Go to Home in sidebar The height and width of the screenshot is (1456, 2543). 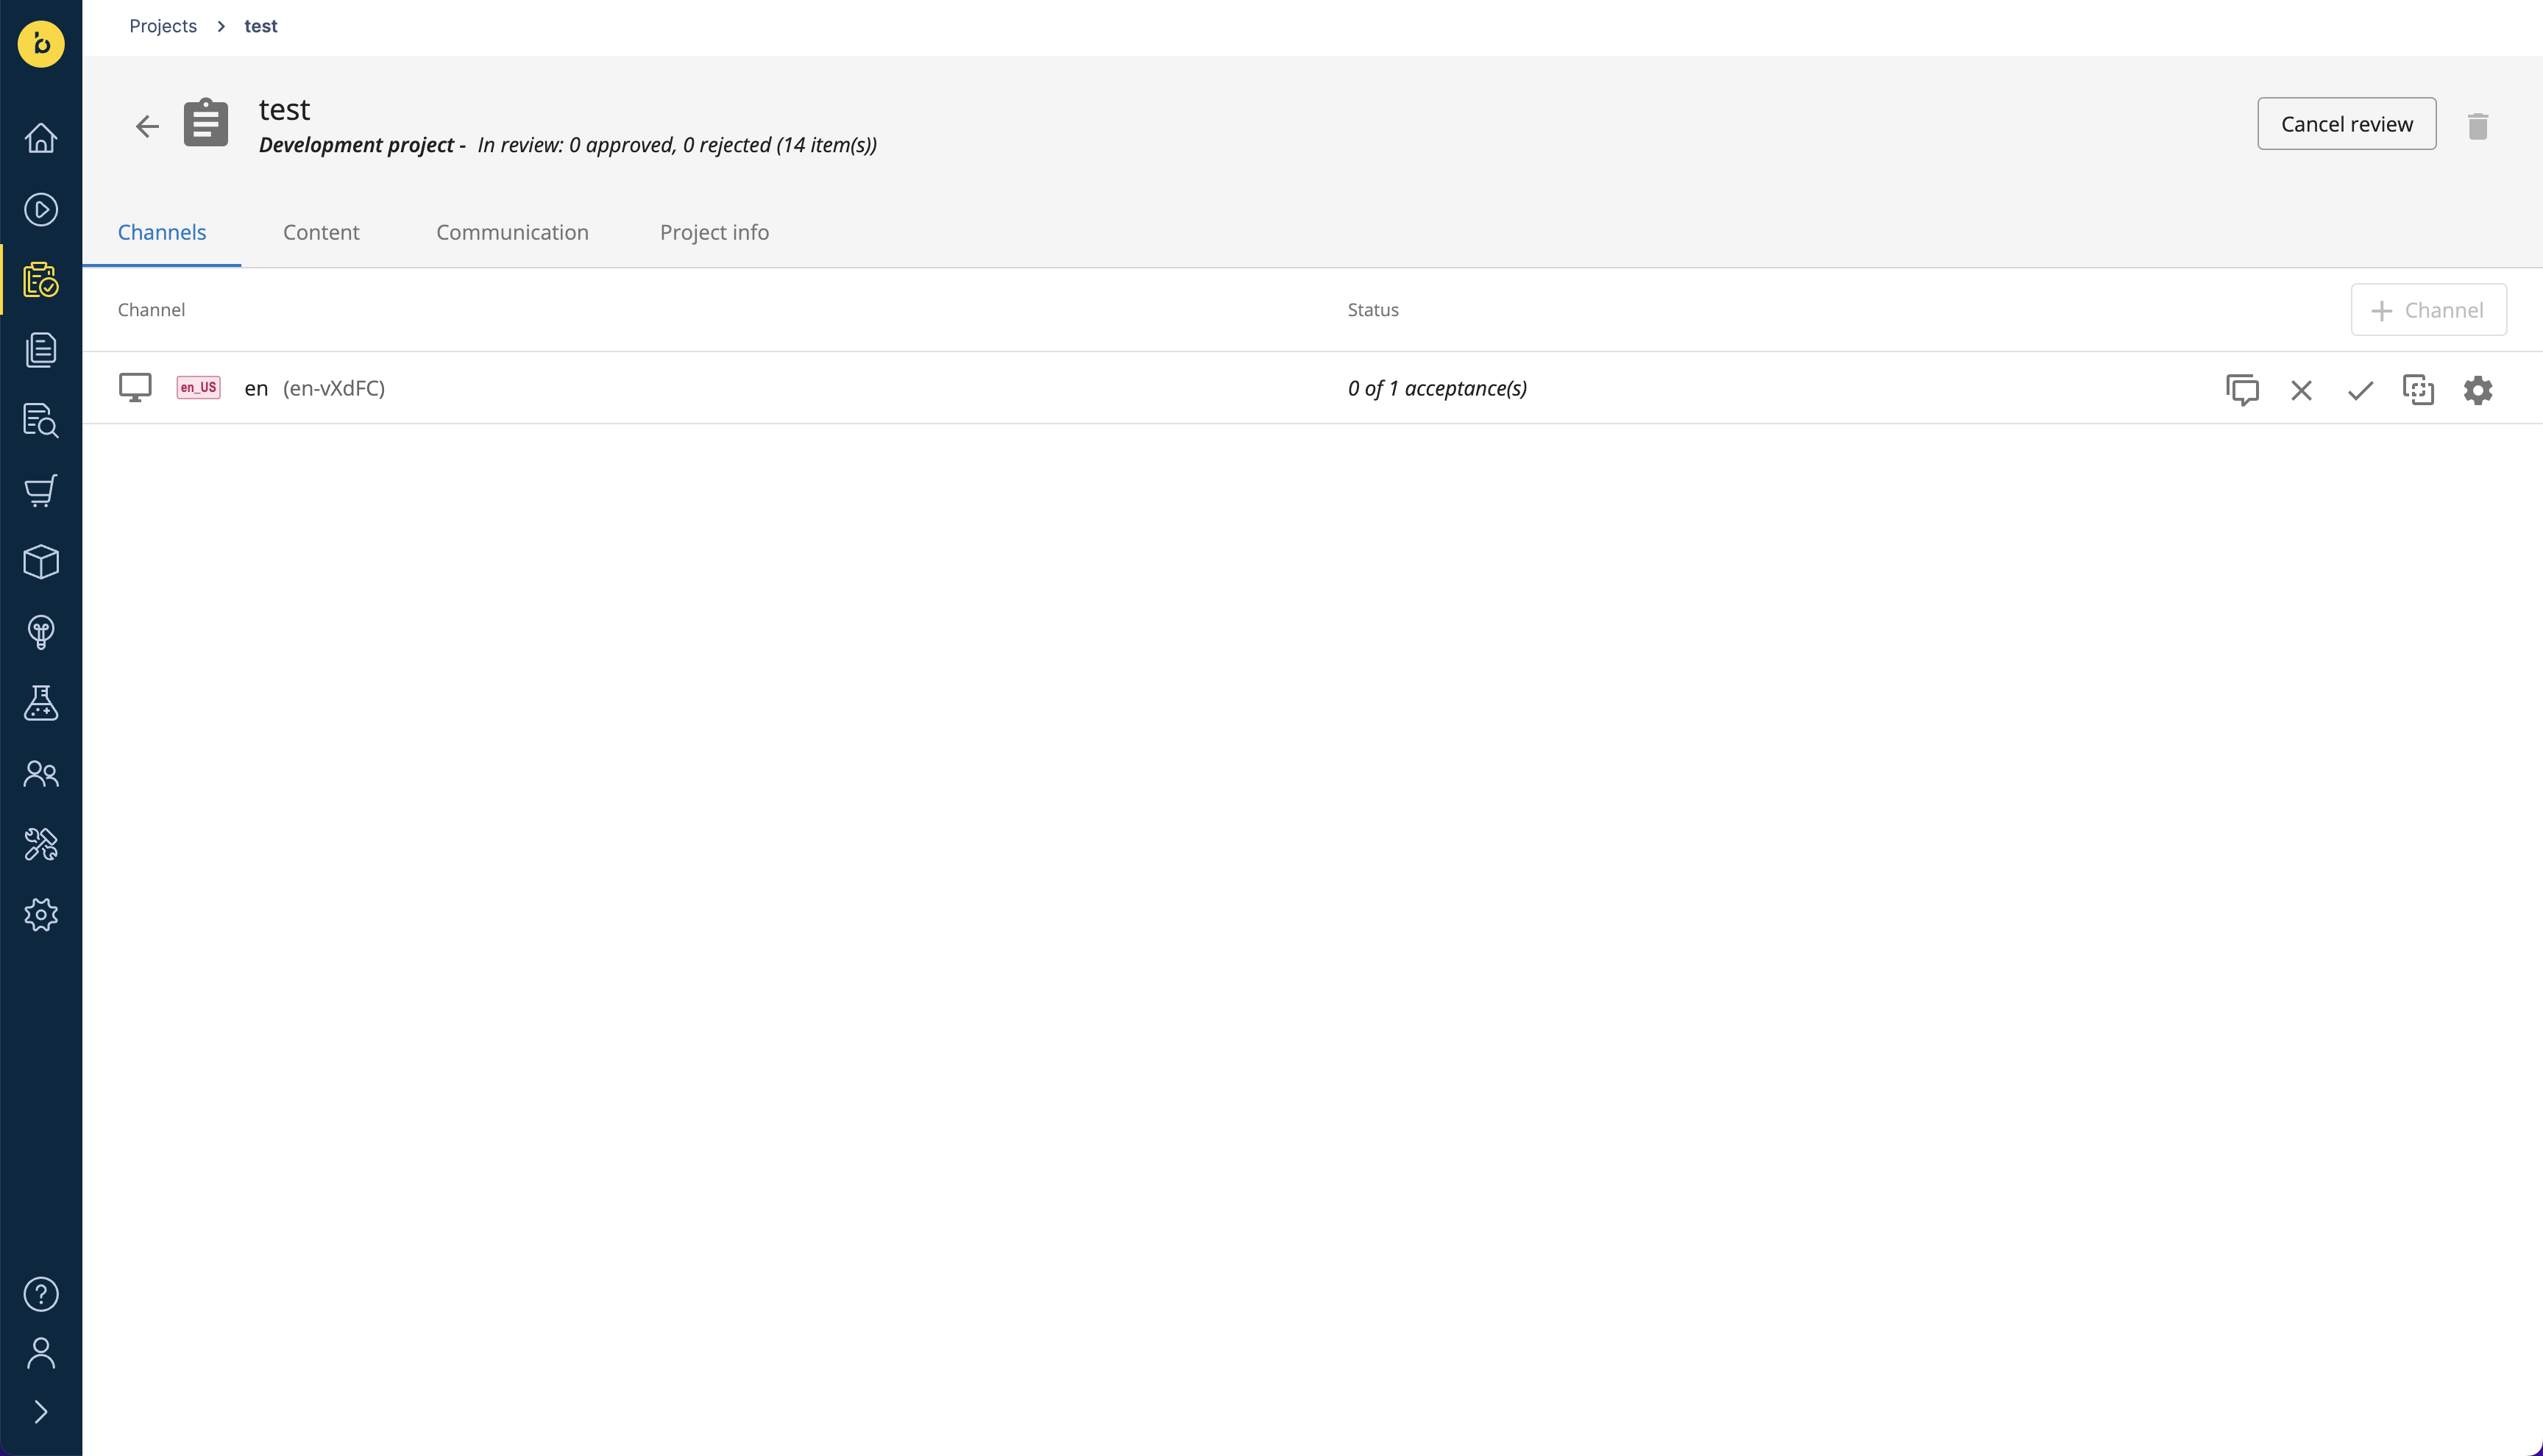click(x=41, y=138)
